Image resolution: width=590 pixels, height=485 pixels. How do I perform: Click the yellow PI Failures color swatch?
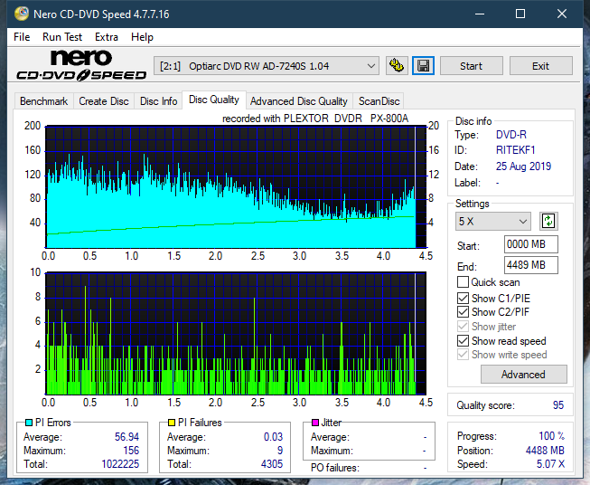[172, 423]
